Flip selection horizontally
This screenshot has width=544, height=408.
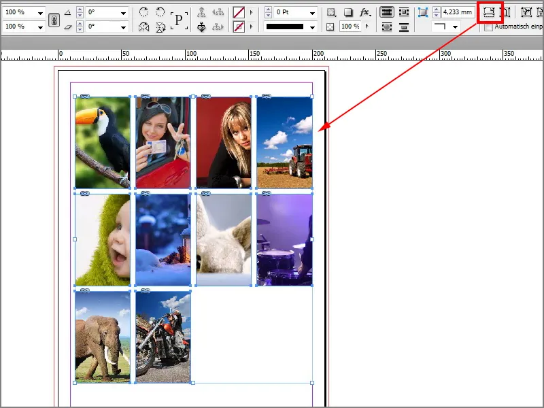(x=143, y=27)
